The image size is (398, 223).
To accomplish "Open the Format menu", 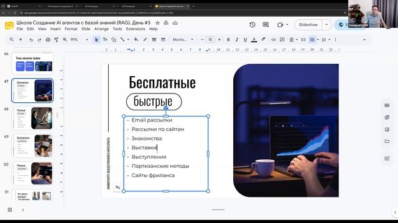I will point(71,29).
